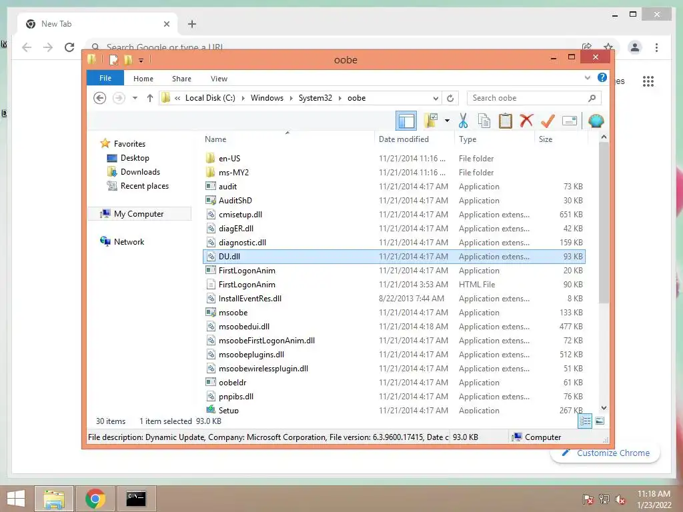
Task: Click the folder options toolbar icon
Action: pos(432,121)
